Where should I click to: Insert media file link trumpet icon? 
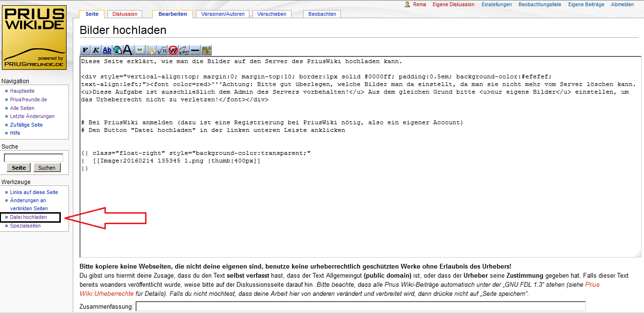(151, 50)
